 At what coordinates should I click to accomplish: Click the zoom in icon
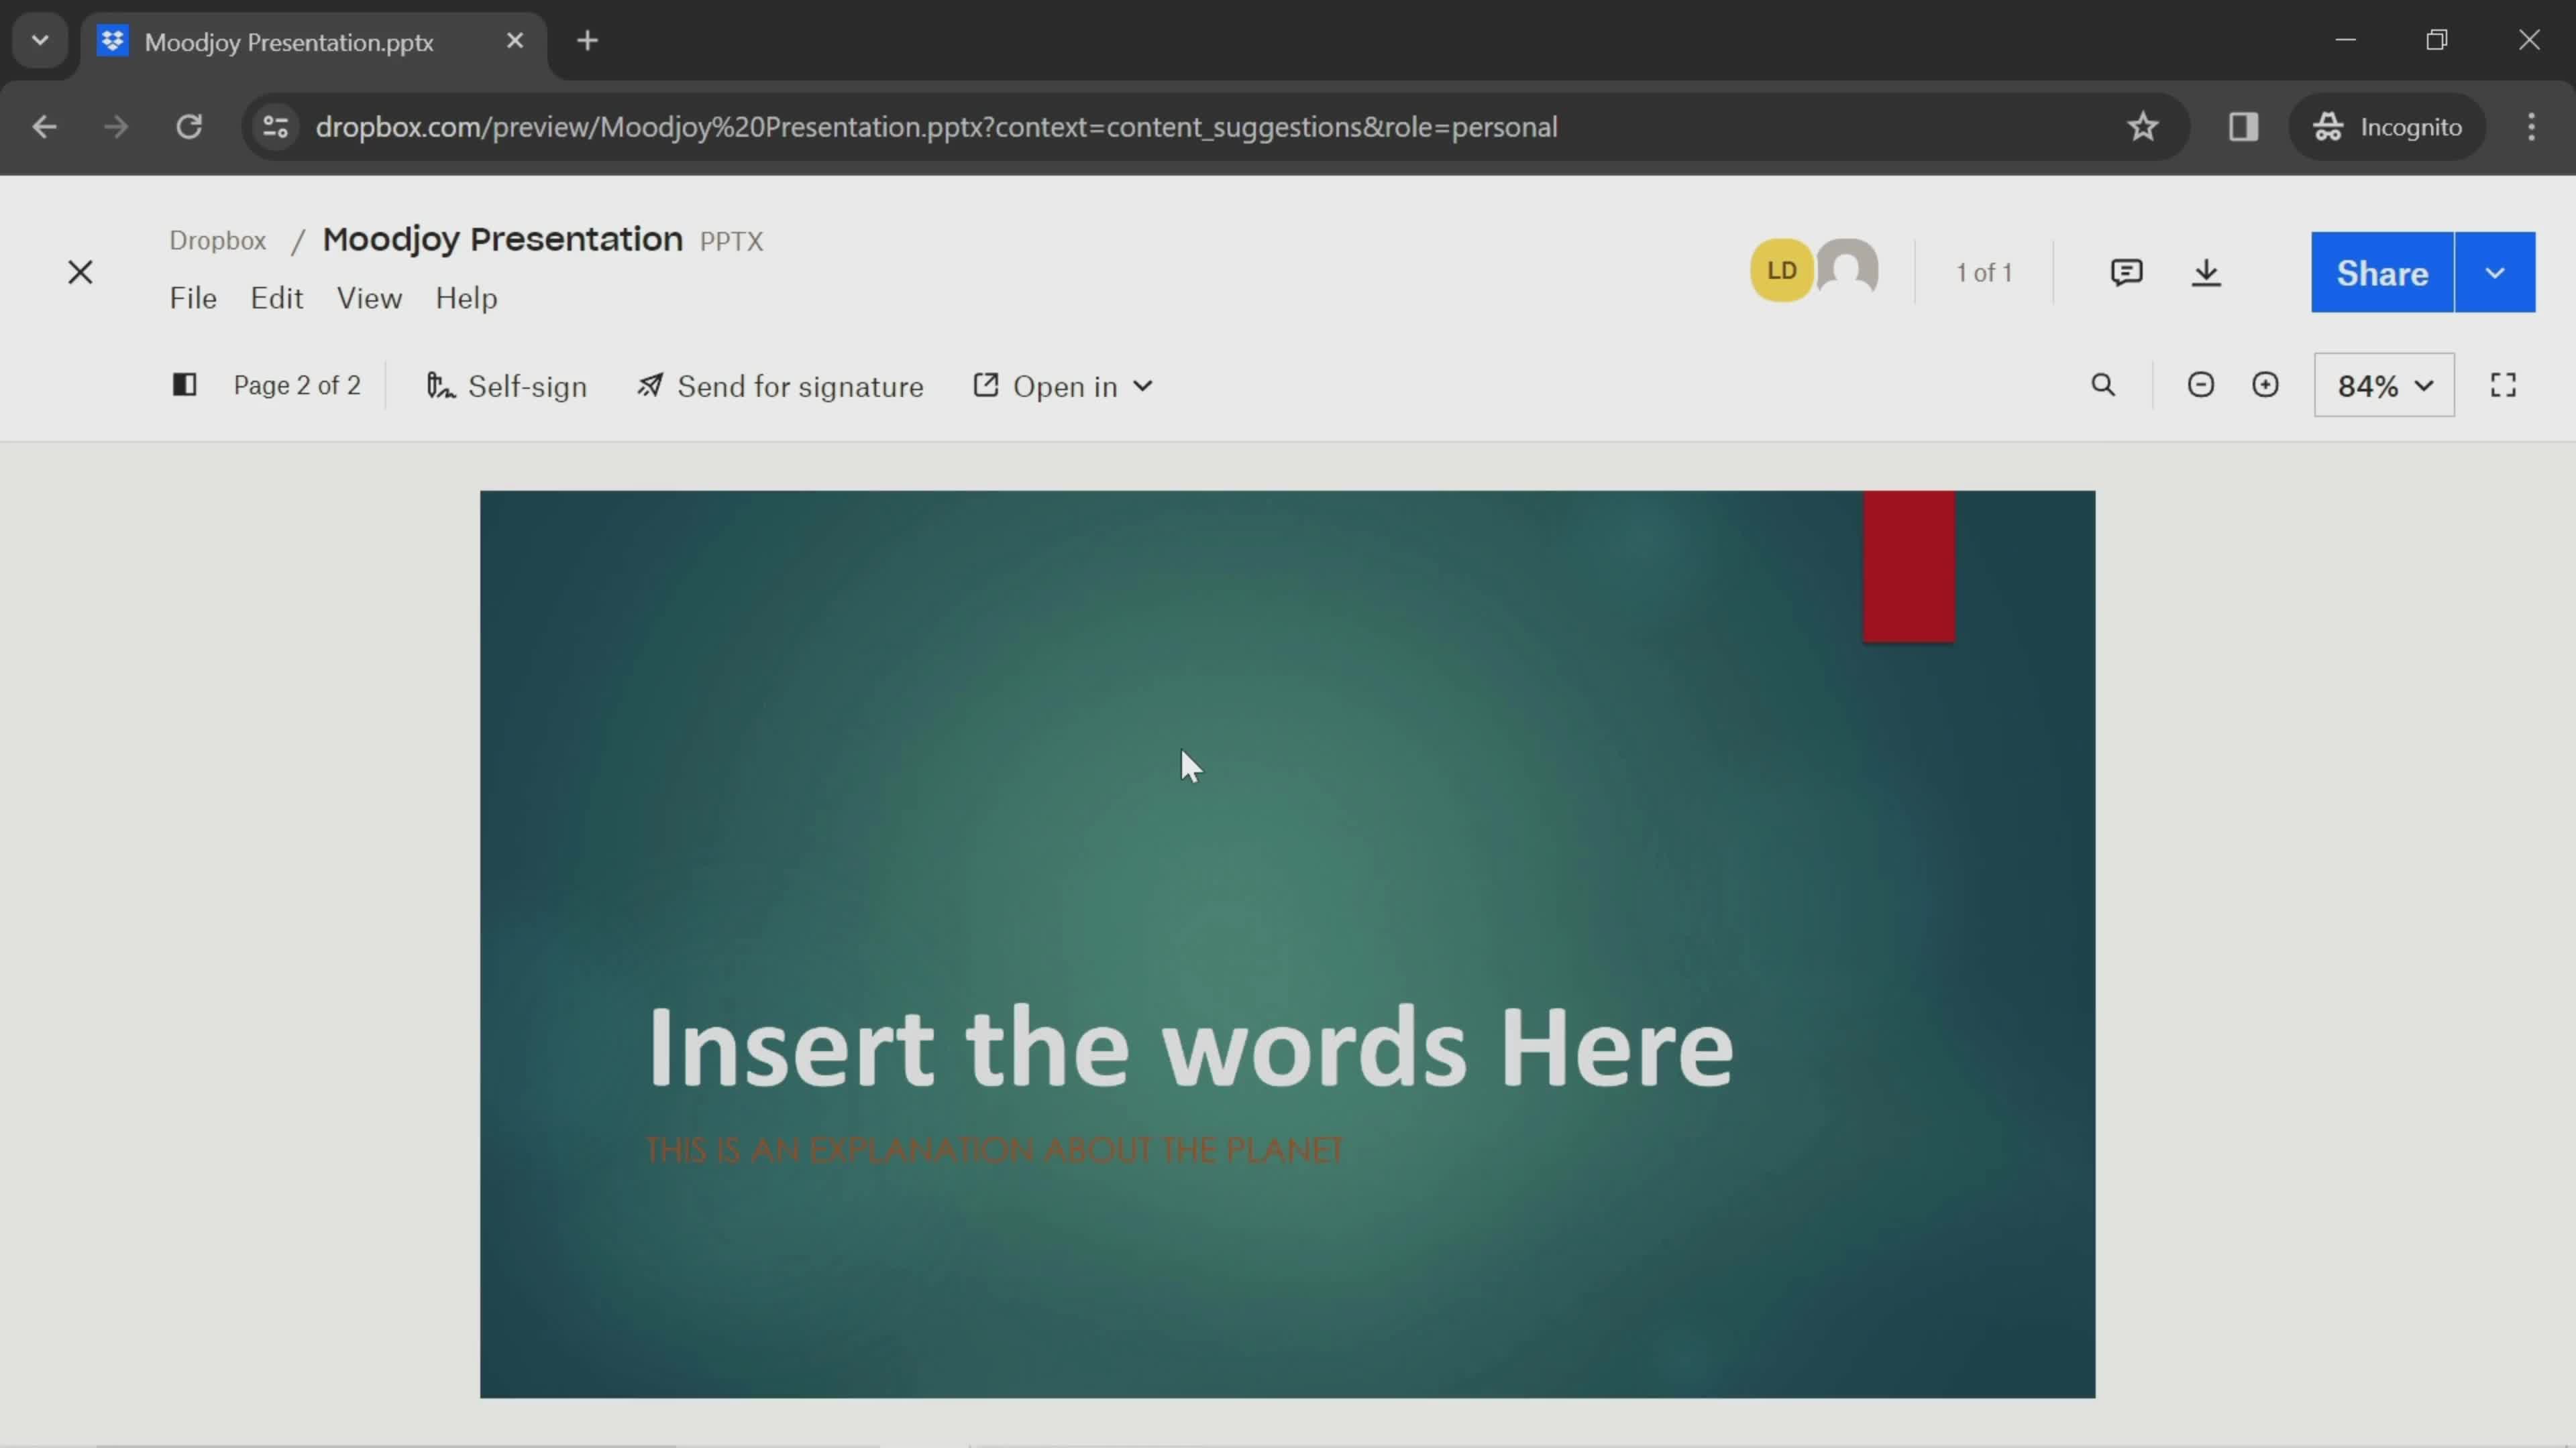coord(2265,385)
